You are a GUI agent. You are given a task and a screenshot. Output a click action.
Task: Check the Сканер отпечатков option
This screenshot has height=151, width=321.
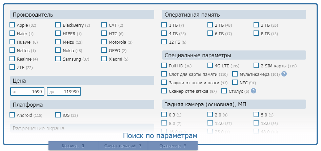[164, 91]
